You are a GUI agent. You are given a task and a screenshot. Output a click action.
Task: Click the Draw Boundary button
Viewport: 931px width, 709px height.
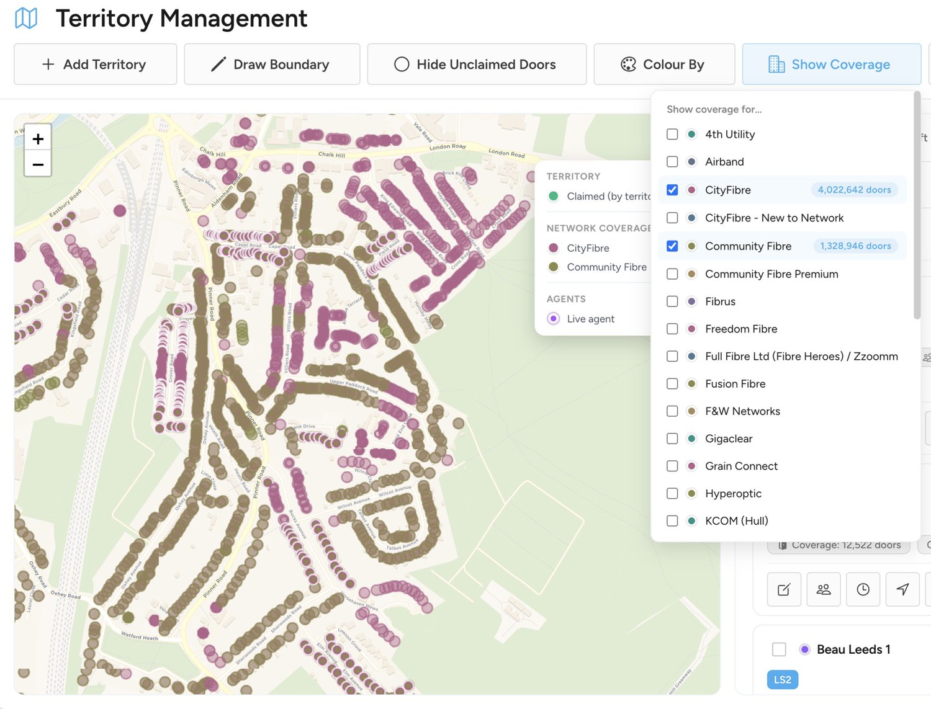pyautogui.click(x=272, y=65)
